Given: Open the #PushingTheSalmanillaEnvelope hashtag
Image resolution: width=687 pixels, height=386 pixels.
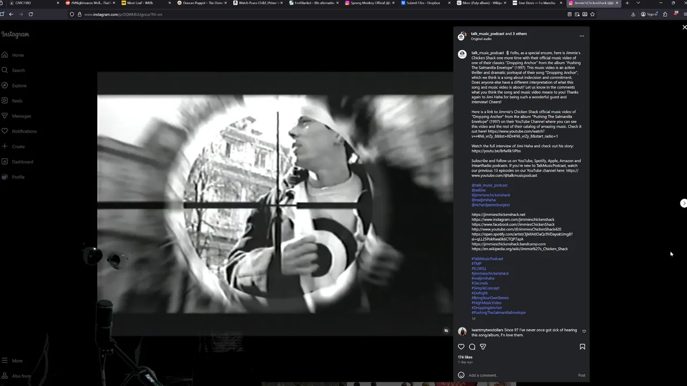Looking at the screenshot, I should pyautogui.click(x=499, y=313).
